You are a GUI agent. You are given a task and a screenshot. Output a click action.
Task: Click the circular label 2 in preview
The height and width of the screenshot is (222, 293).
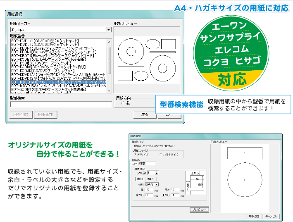tap(245, 180)
